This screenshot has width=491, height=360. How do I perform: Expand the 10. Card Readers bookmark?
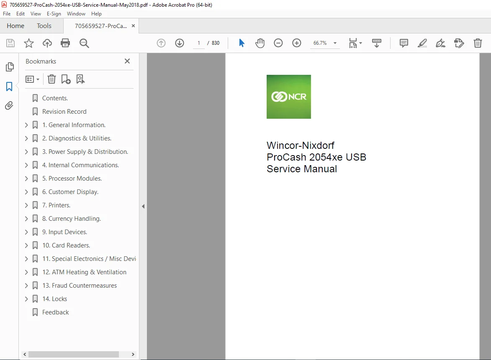click(26, 245)
